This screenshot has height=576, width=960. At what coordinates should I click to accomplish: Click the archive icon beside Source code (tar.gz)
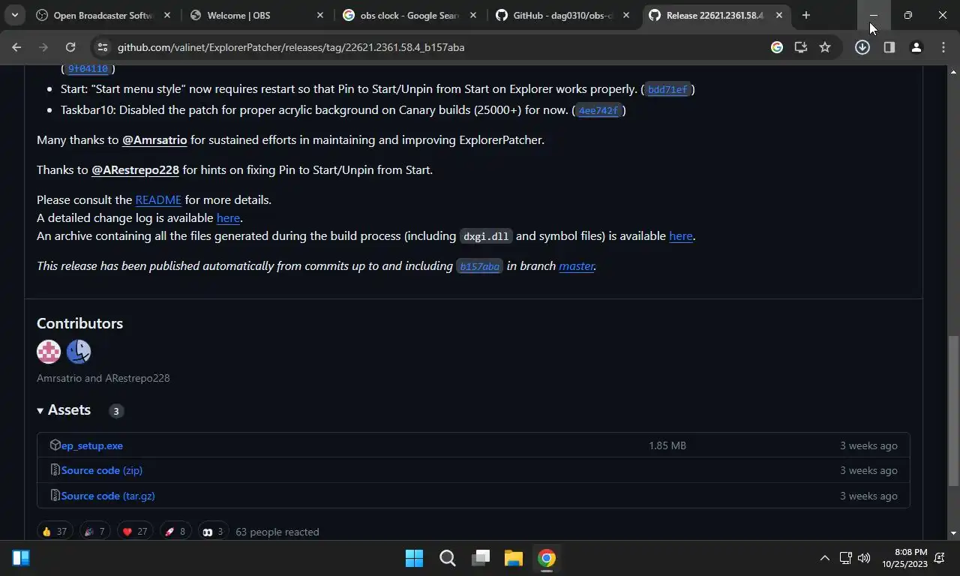click(55, 496)
